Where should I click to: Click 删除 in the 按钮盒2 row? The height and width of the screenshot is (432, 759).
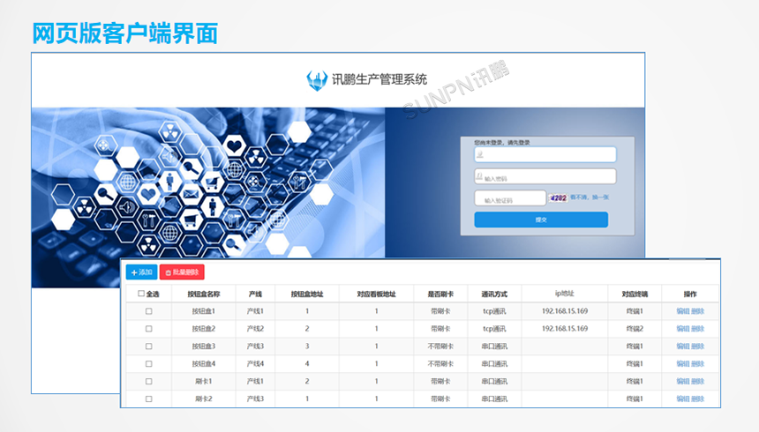pos(697,329)
